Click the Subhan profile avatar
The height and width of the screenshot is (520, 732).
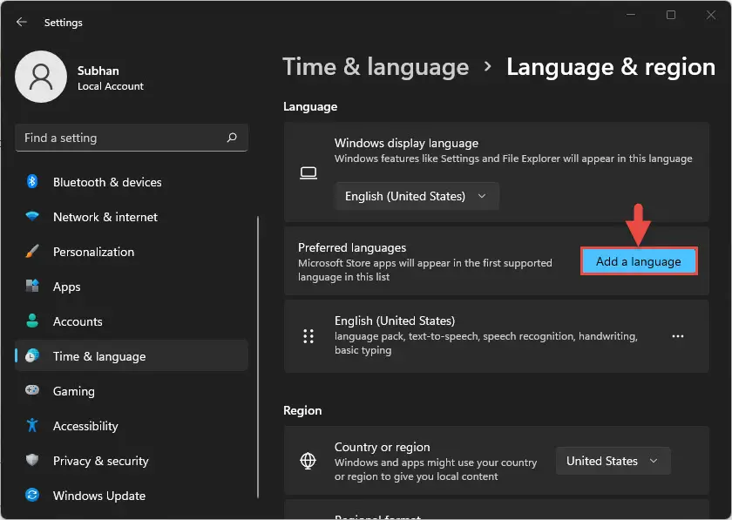point(41,77)
